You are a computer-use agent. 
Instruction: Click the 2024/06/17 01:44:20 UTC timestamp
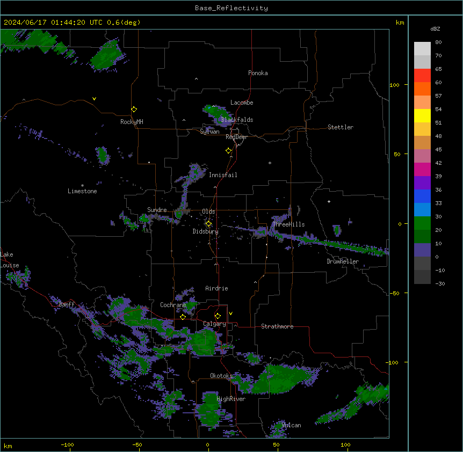click(53, 23)
